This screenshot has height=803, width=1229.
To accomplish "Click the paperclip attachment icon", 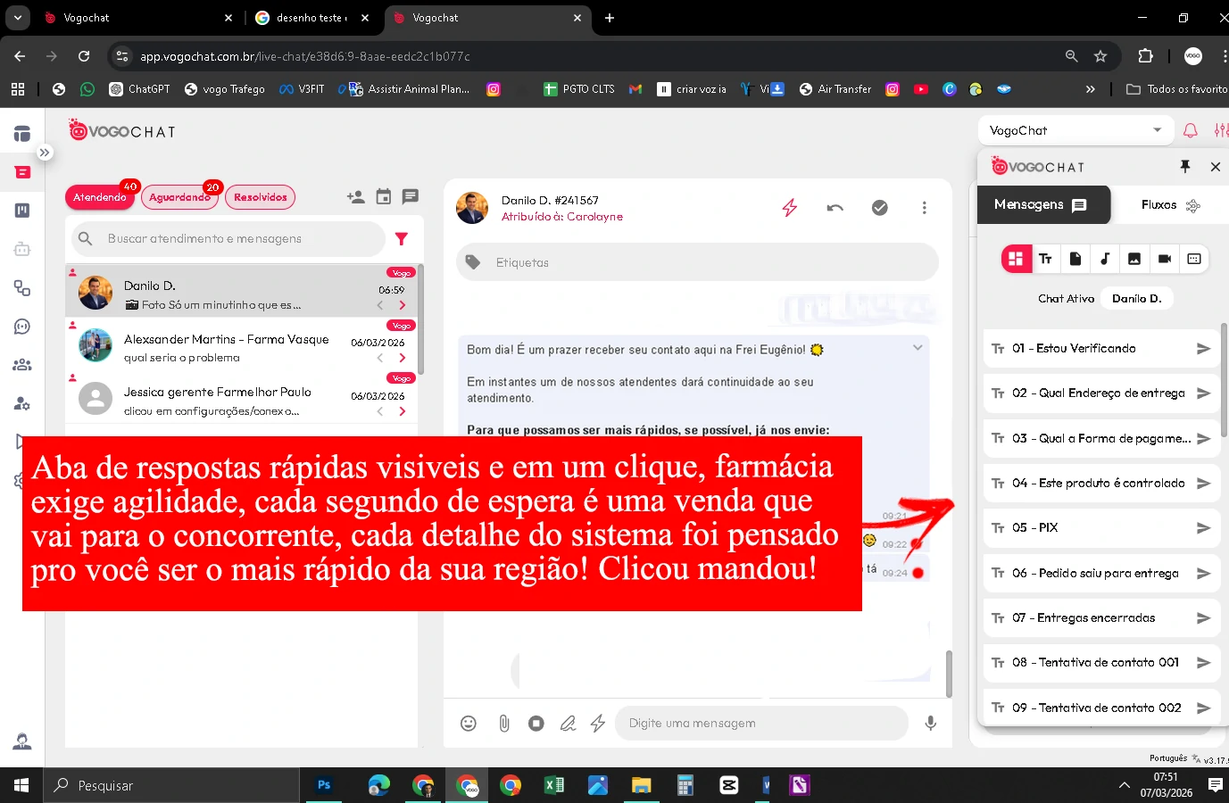I will [x=504, y=724].
